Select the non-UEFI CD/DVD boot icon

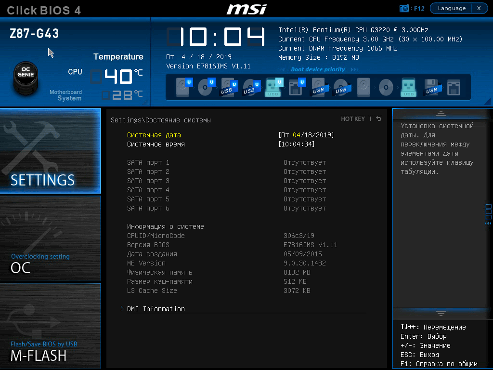386,87
